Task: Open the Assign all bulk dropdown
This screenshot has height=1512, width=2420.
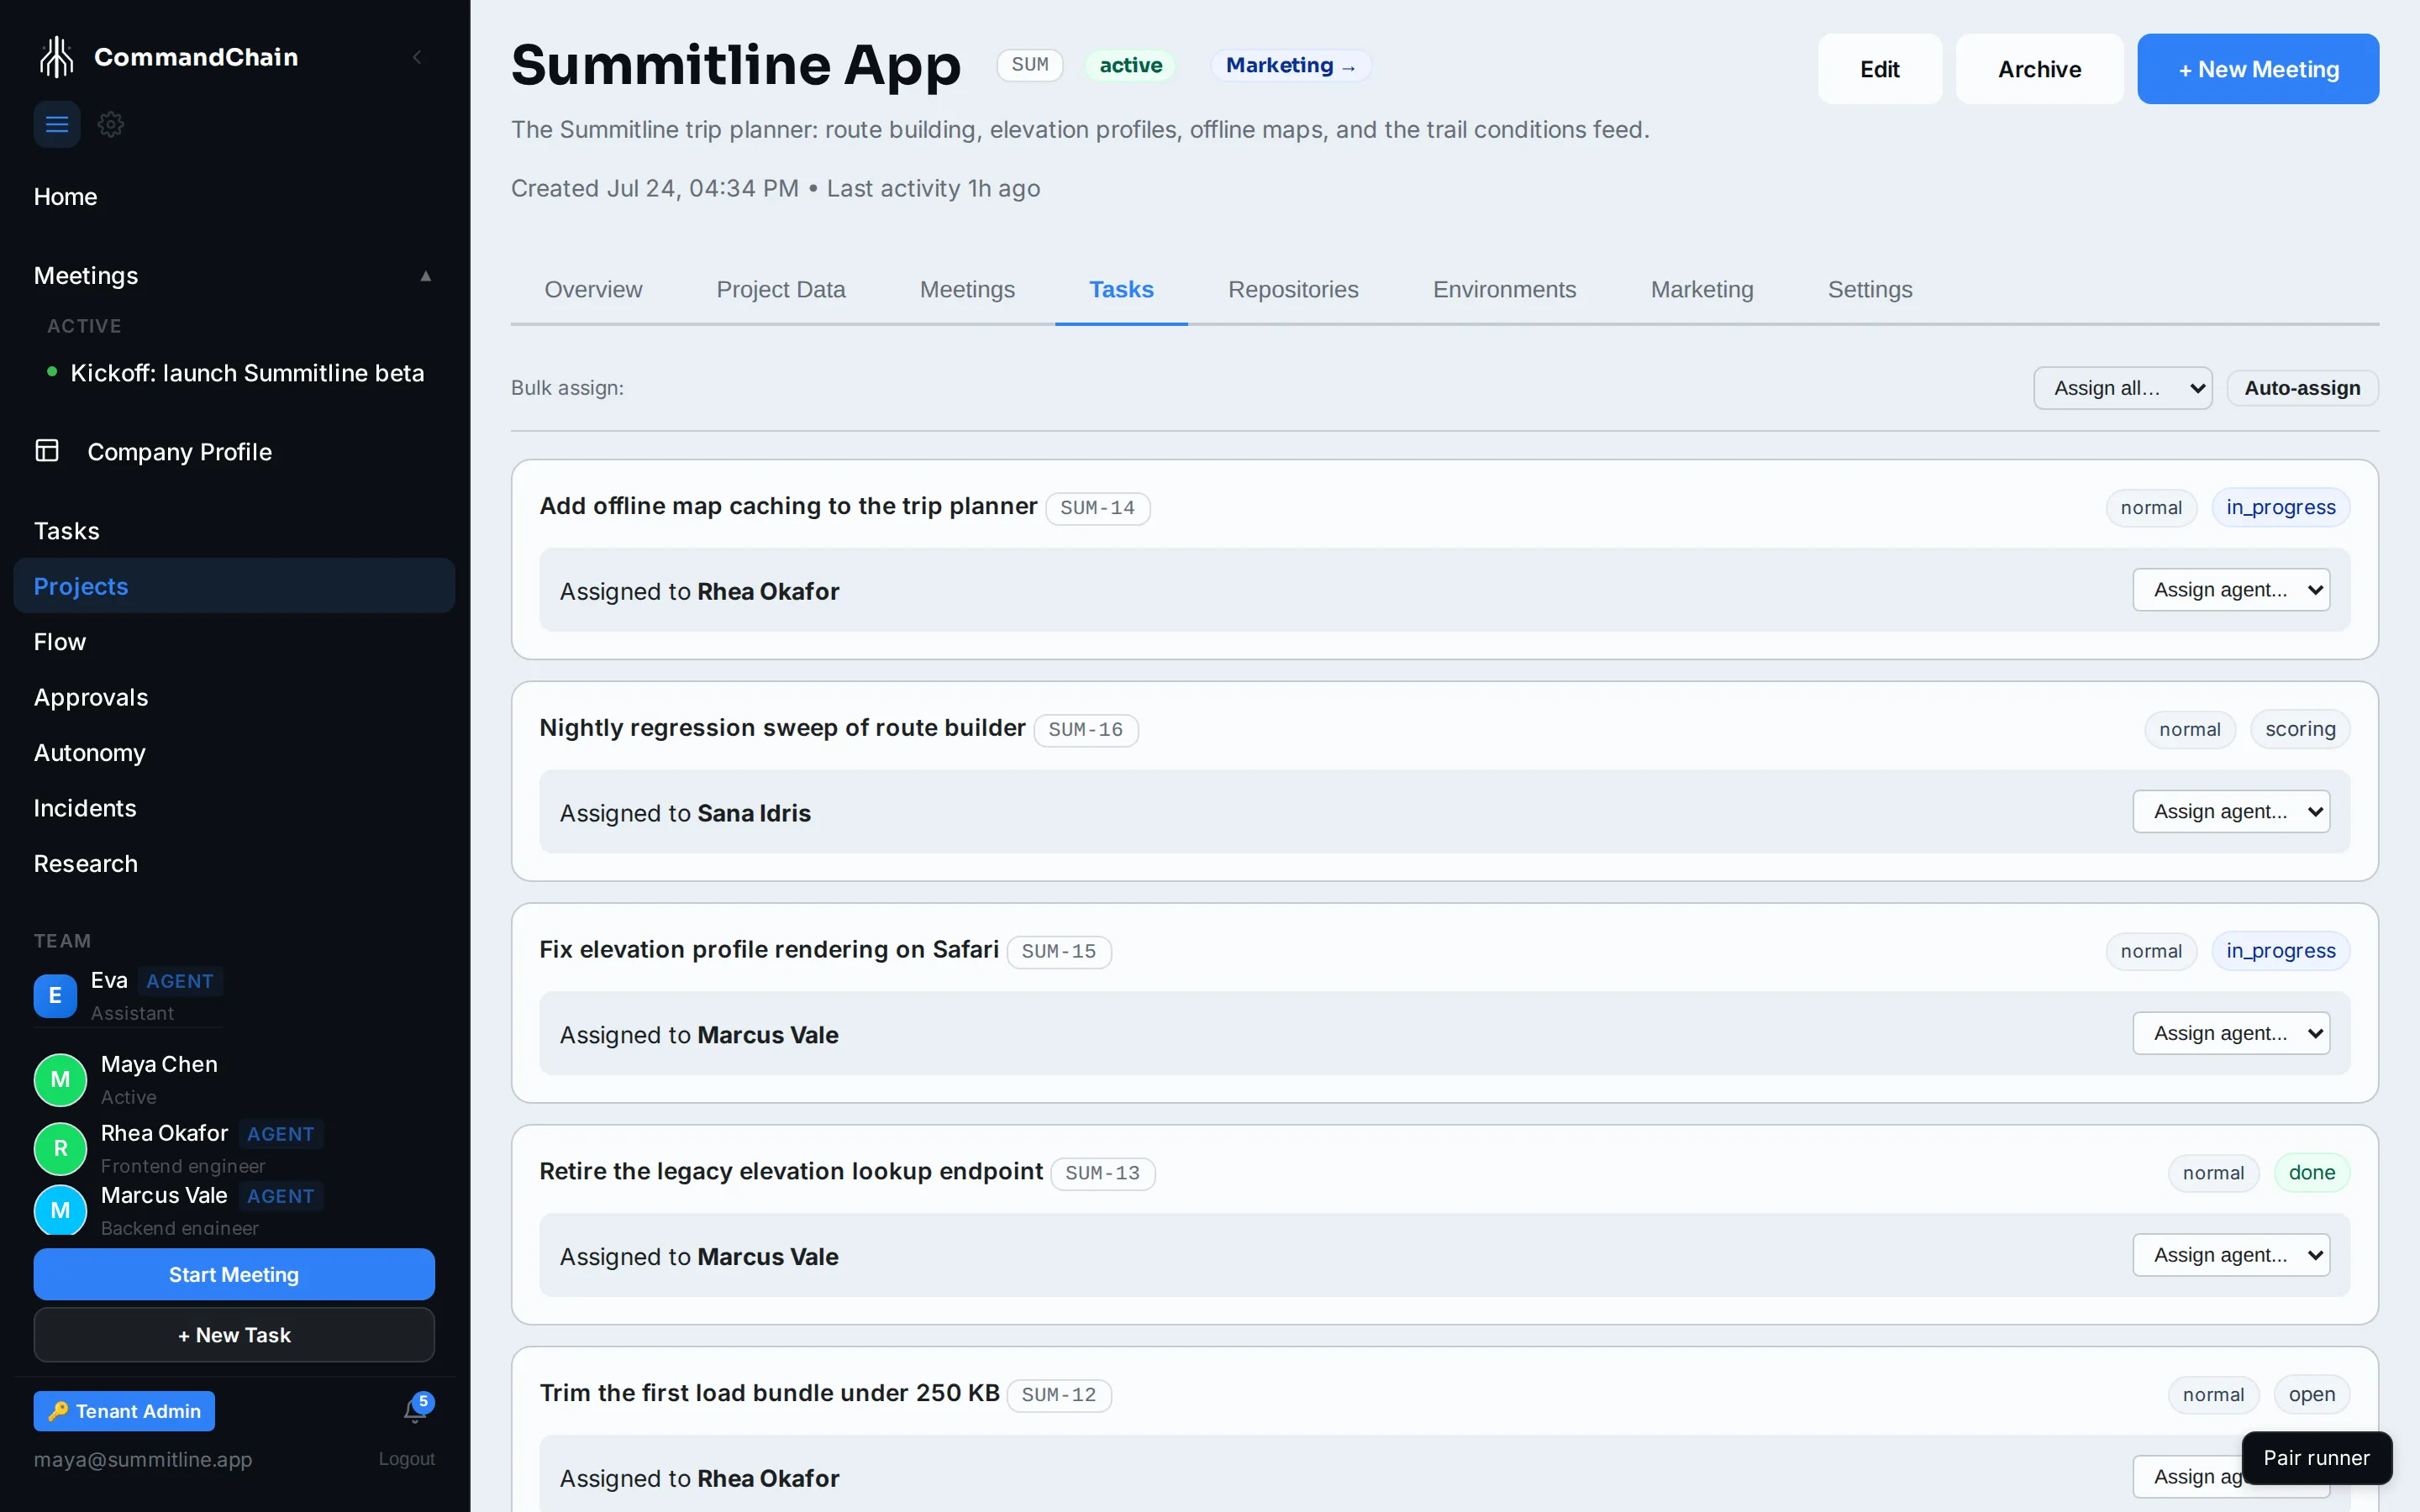Action: 2122,388
